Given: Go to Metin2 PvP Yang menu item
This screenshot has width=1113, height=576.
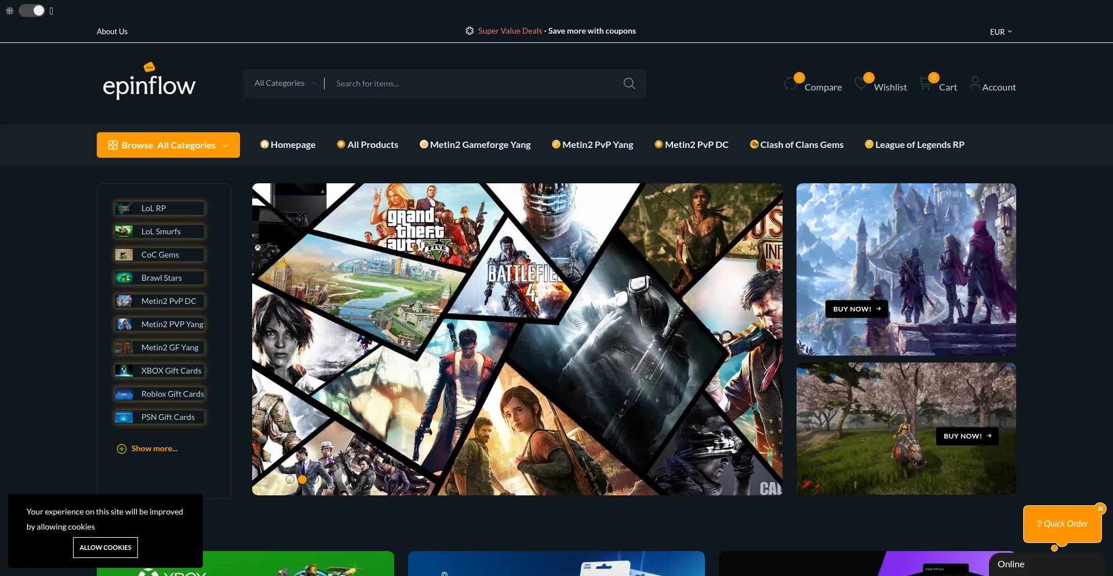Looking at the screenshot, I should pos(592,144).
